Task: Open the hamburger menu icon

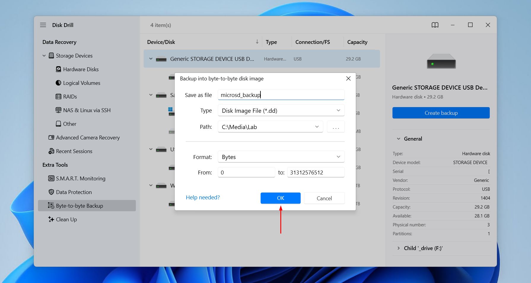Action: pos(43,25)
